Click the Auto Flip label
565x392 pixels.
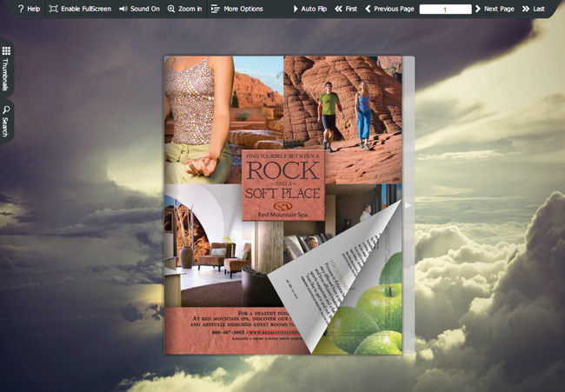(x=314, y=9)
